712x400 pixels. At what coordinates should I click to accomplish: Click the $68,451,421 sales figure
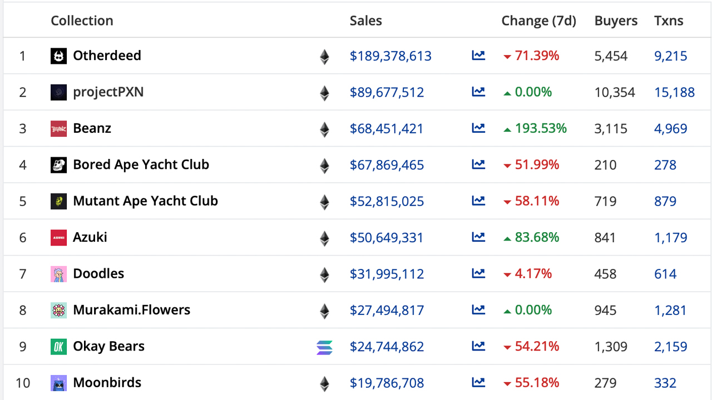[387, 129]
